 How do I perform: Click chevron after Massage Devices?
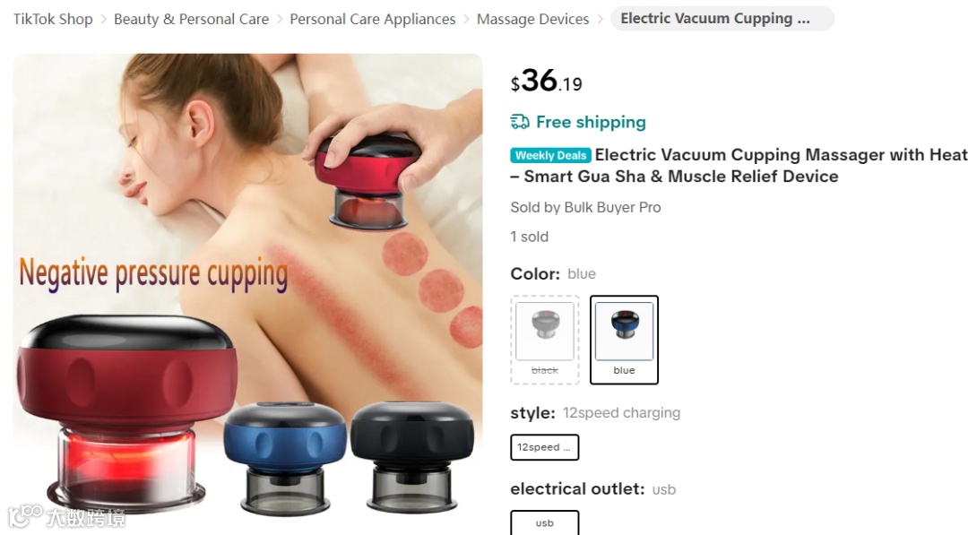pos(600,20)
